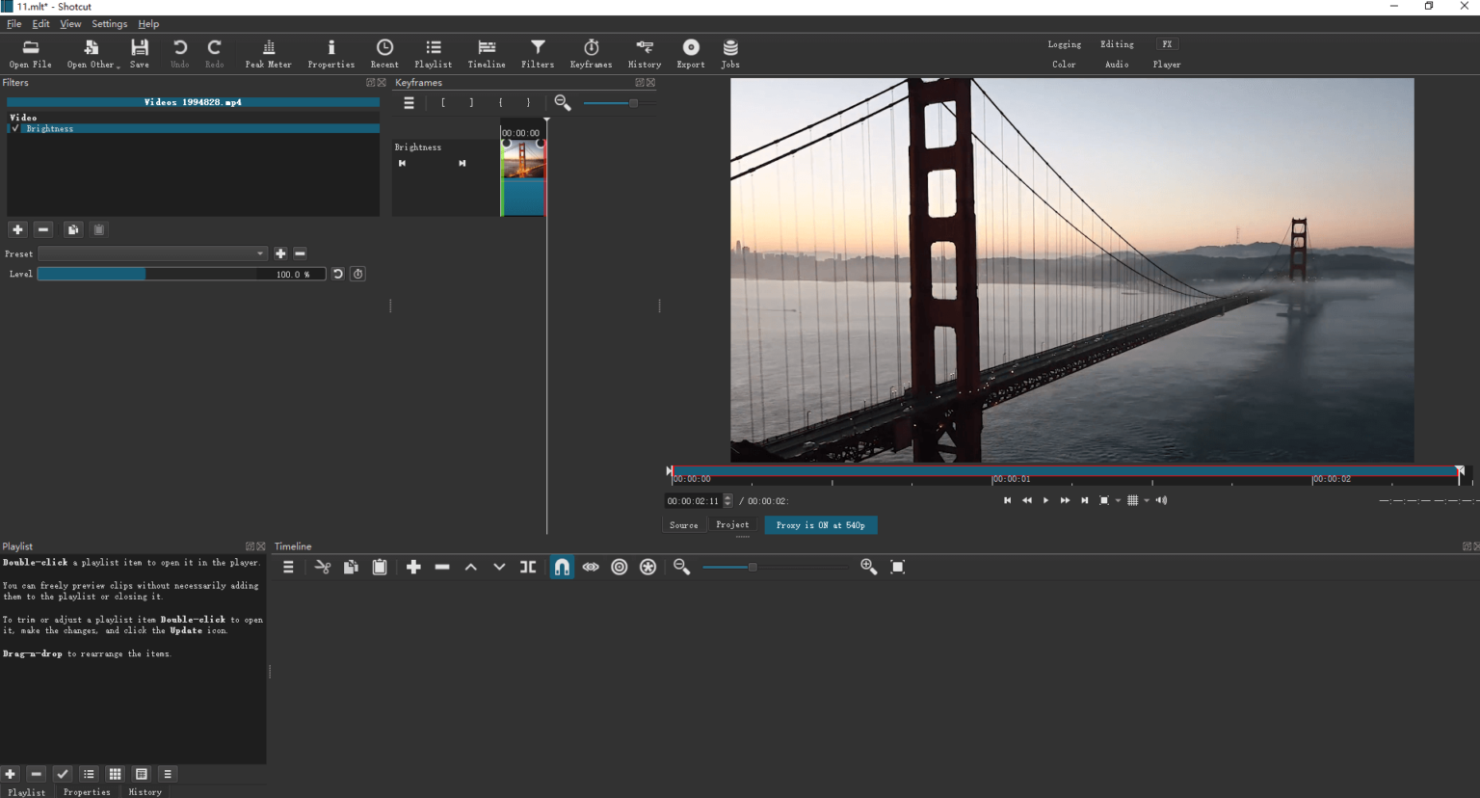
Task: Click the Redo toolbar icon
Action: pos(214,53)
